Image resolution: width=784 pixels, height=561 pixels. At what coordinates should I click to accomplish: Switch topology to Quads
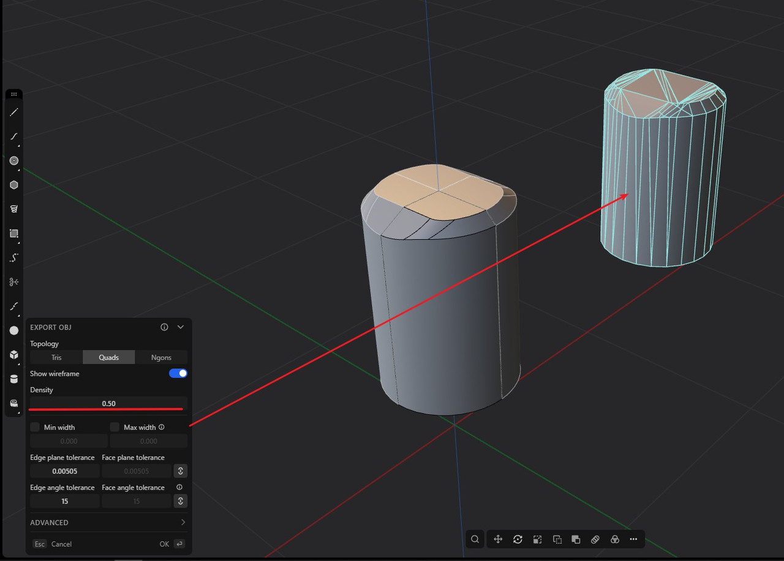108,357
